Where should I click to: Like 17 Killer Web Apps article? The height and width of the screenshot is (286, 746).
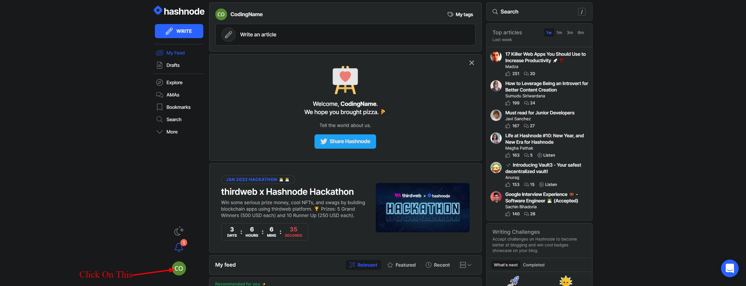pos(508,74)
